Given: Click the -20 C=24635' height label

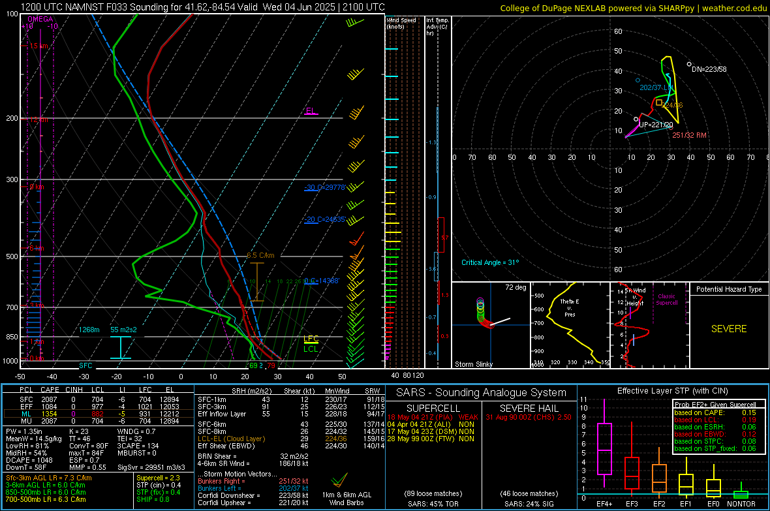Looking at the screenshot, I should [326, 219].
